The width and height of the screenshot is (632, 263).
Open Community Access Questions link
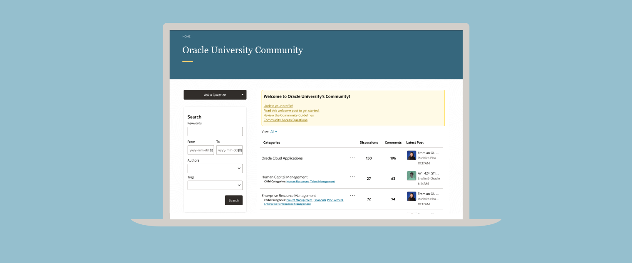coord(285,120)
